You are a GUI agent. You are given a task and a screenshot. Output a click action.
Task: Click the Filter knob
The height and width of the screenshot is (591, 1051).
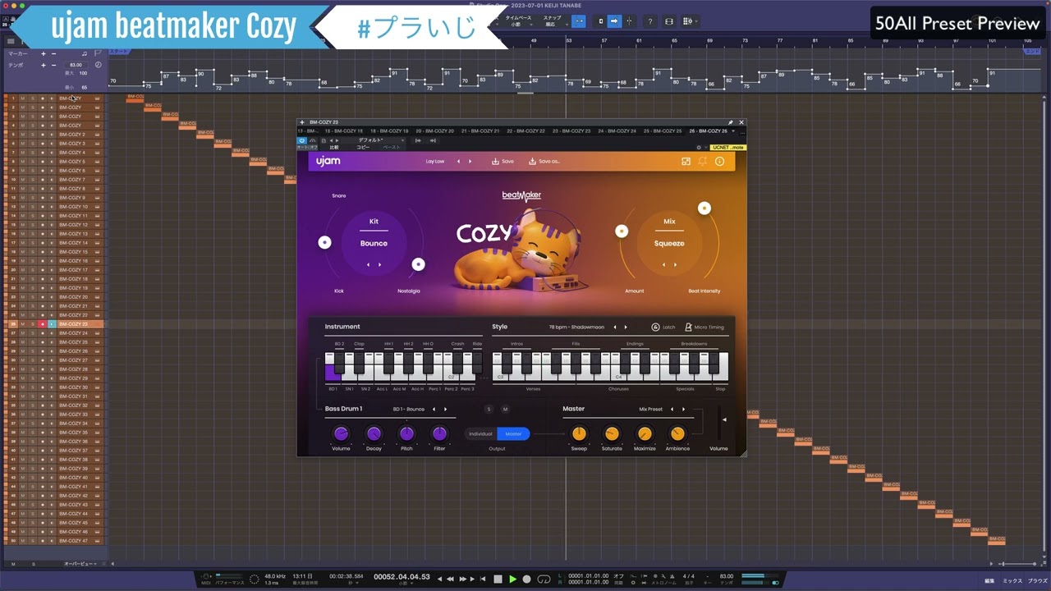coord(439,433)
